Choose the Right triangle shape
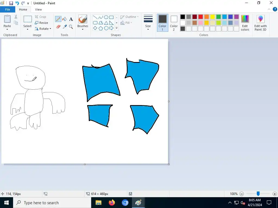Image resolution: width=278 pixels, height=208 pixels. 111,23
